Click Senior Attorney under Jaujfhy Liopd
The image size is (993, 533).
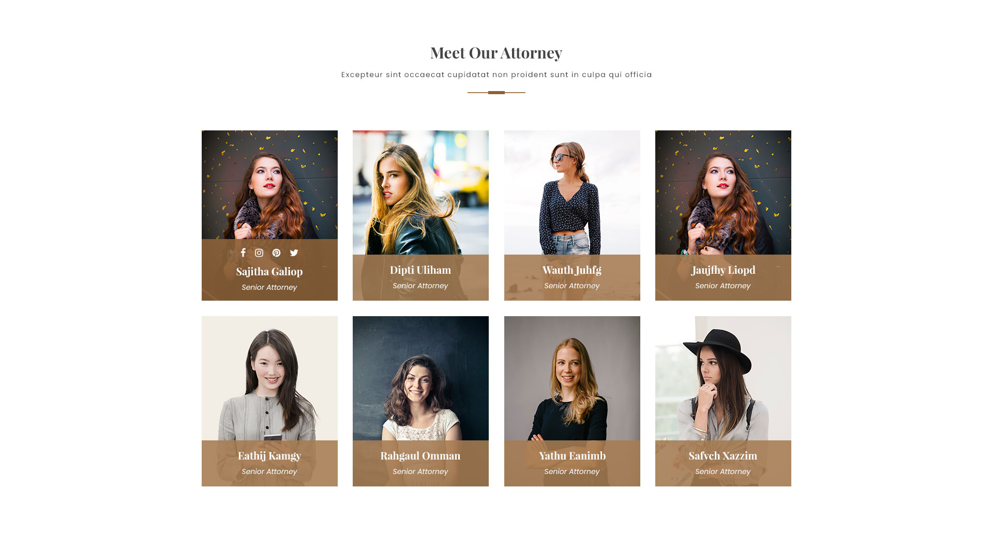pyautogui.click(x=723, y=286)
